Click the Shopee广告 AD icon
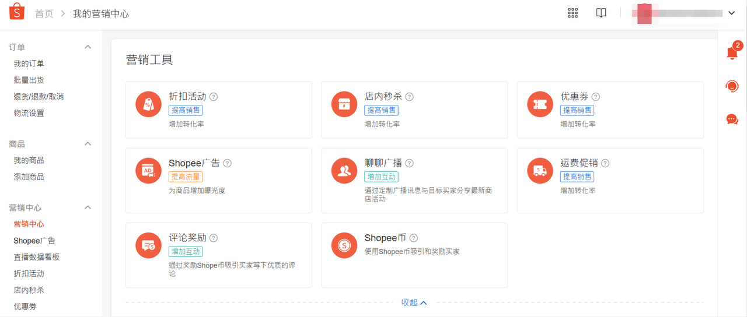The width and height of the screenshot is (747, 317). click(x=148, y=171)
